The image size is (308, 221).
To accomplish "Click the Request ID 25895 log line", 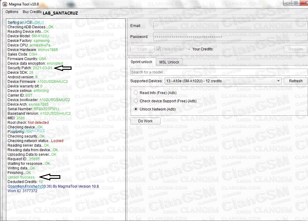I will (24, 159).
